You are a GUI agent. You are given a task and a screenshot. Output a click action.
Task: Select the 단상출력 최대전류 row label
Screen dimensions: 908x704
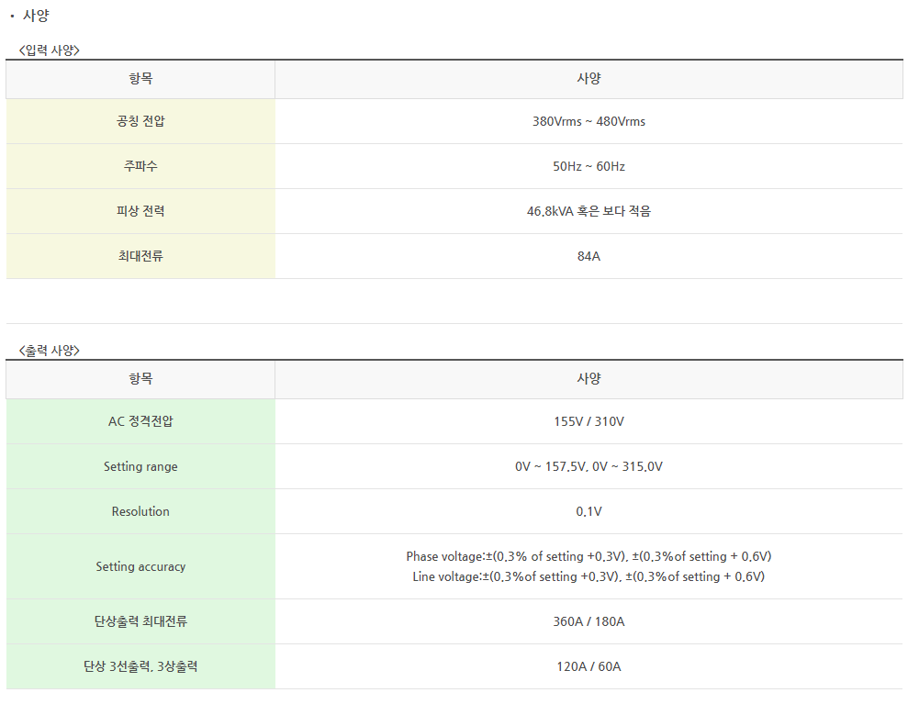(140, 621)
